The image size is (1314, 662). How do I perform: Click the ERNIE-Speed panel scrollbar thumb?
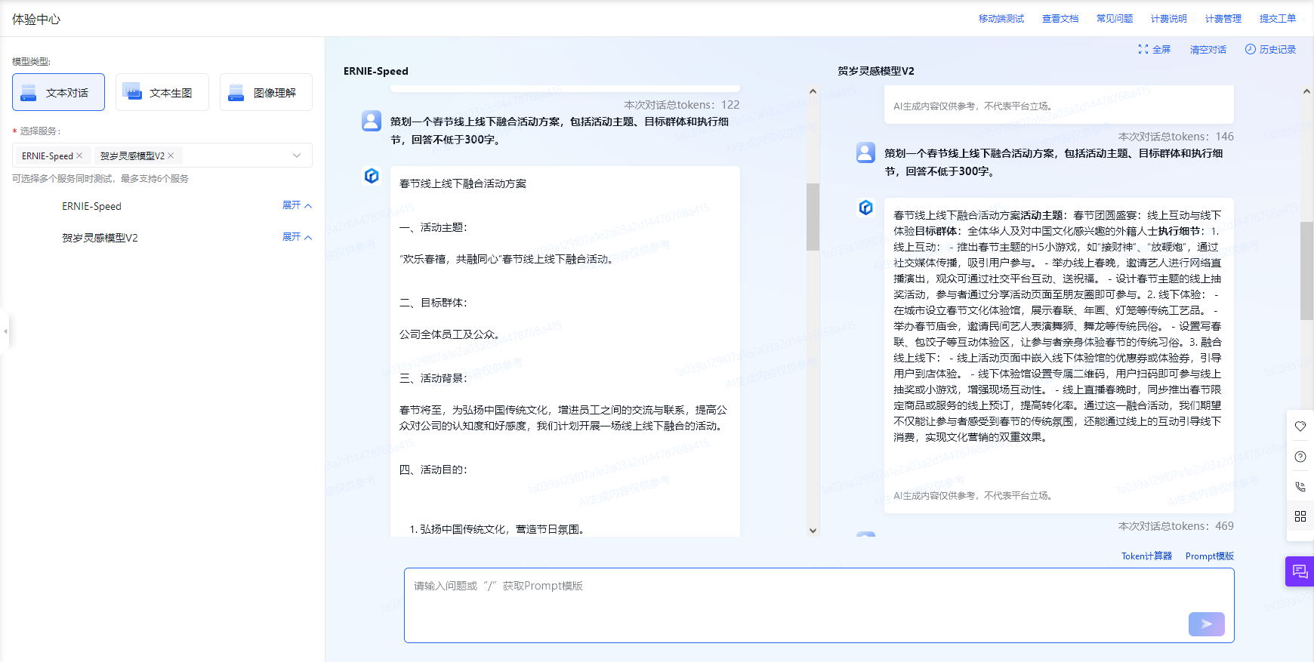pos(813,217)
